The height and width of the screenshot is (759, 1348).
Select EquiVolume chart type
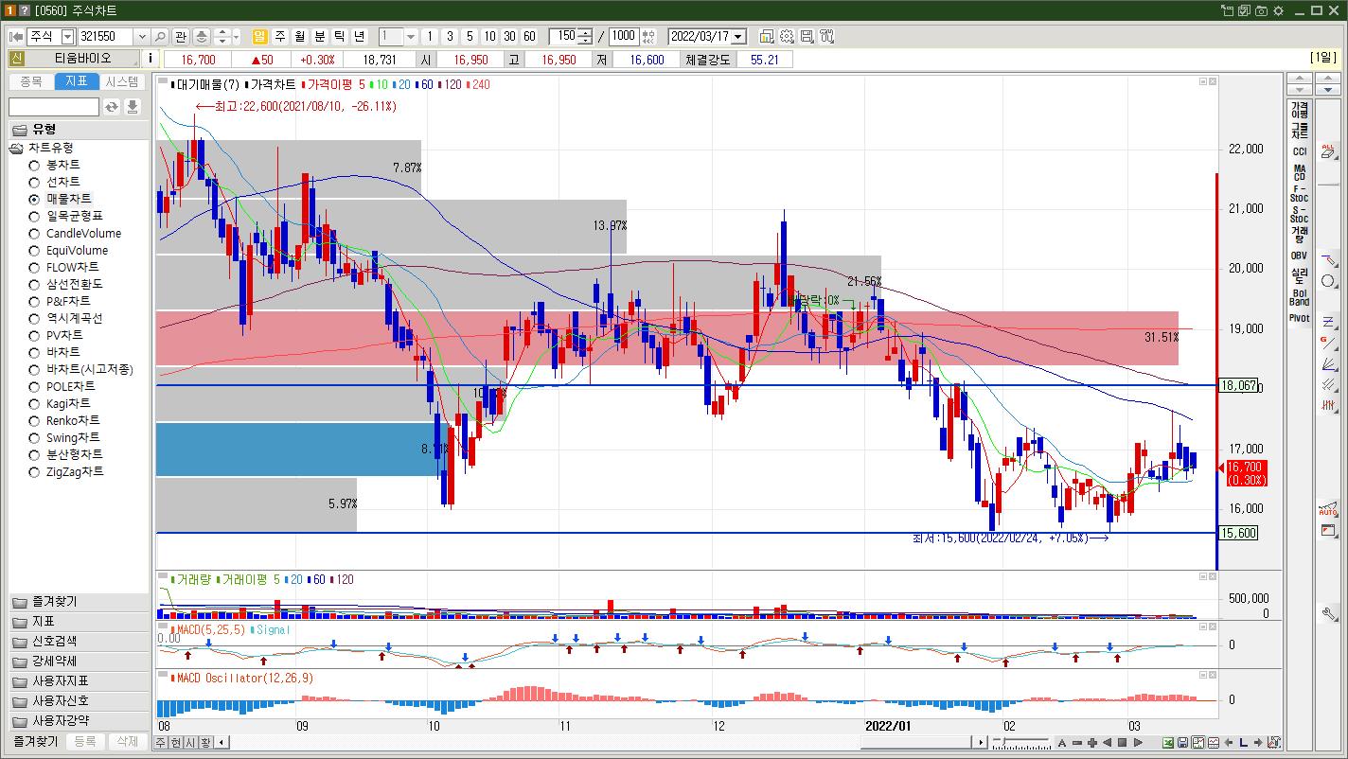tap(68, 250)
